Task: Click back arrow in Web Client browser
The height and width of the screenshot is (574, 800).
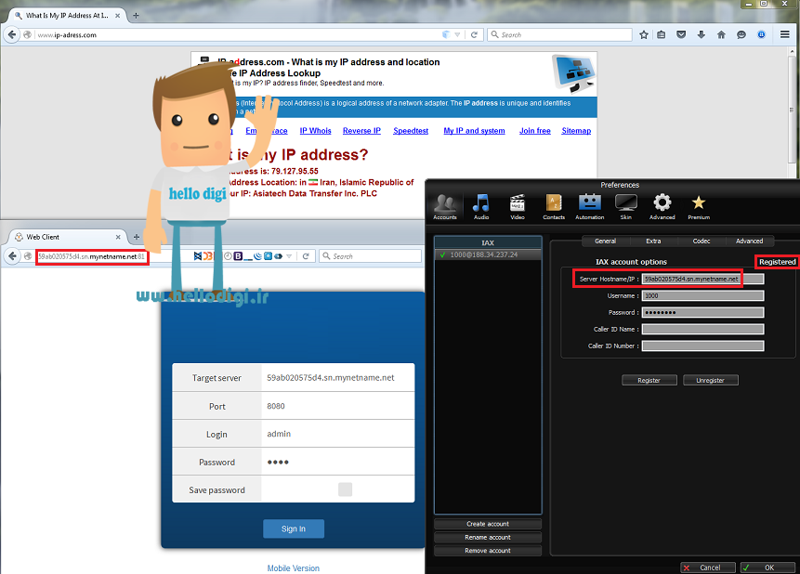Action: [x=13, y=256]
